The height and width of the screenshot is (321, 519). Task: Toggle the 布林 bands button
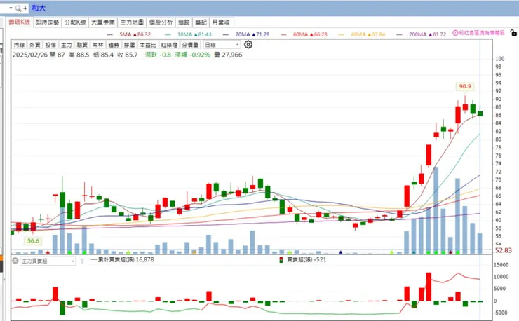click(x=97, y=45)
